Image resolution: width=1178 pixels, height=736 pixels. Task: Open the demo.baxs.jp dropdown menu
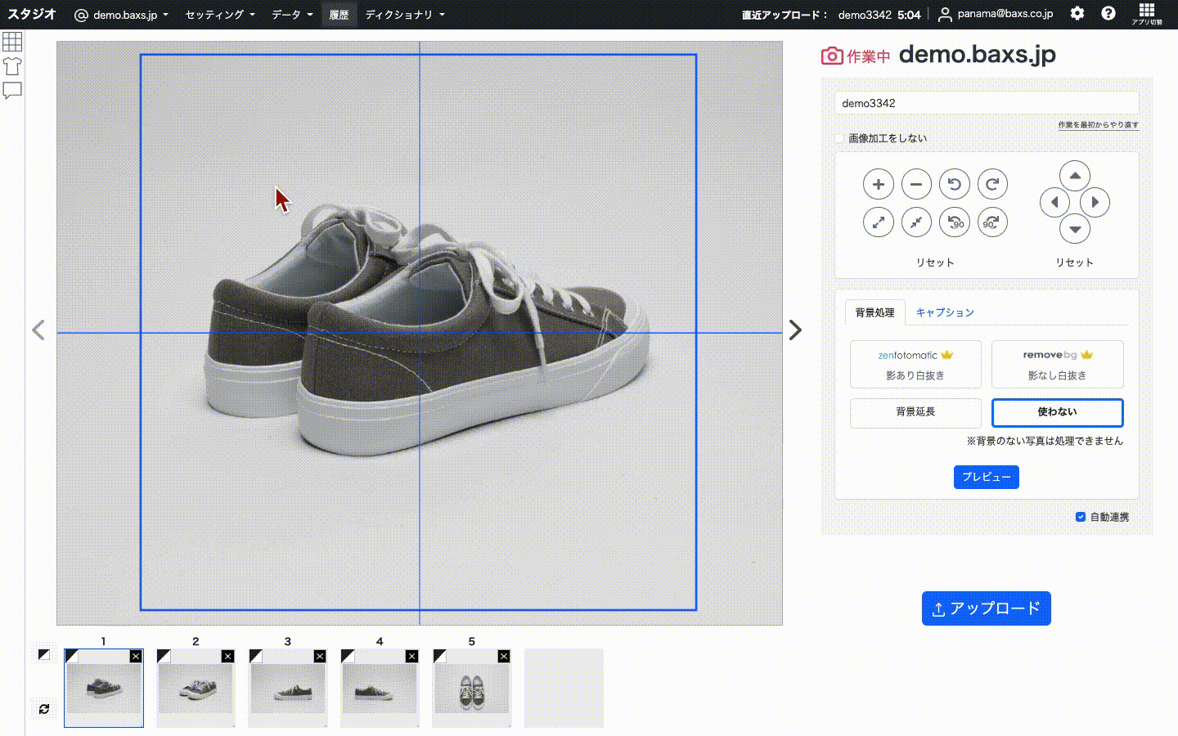tap(122, 15)
